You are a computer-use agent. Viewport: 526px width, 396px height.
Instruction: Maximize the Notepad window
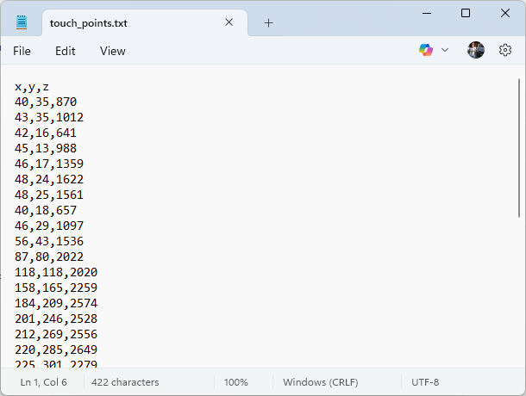(x=466, y=14)
